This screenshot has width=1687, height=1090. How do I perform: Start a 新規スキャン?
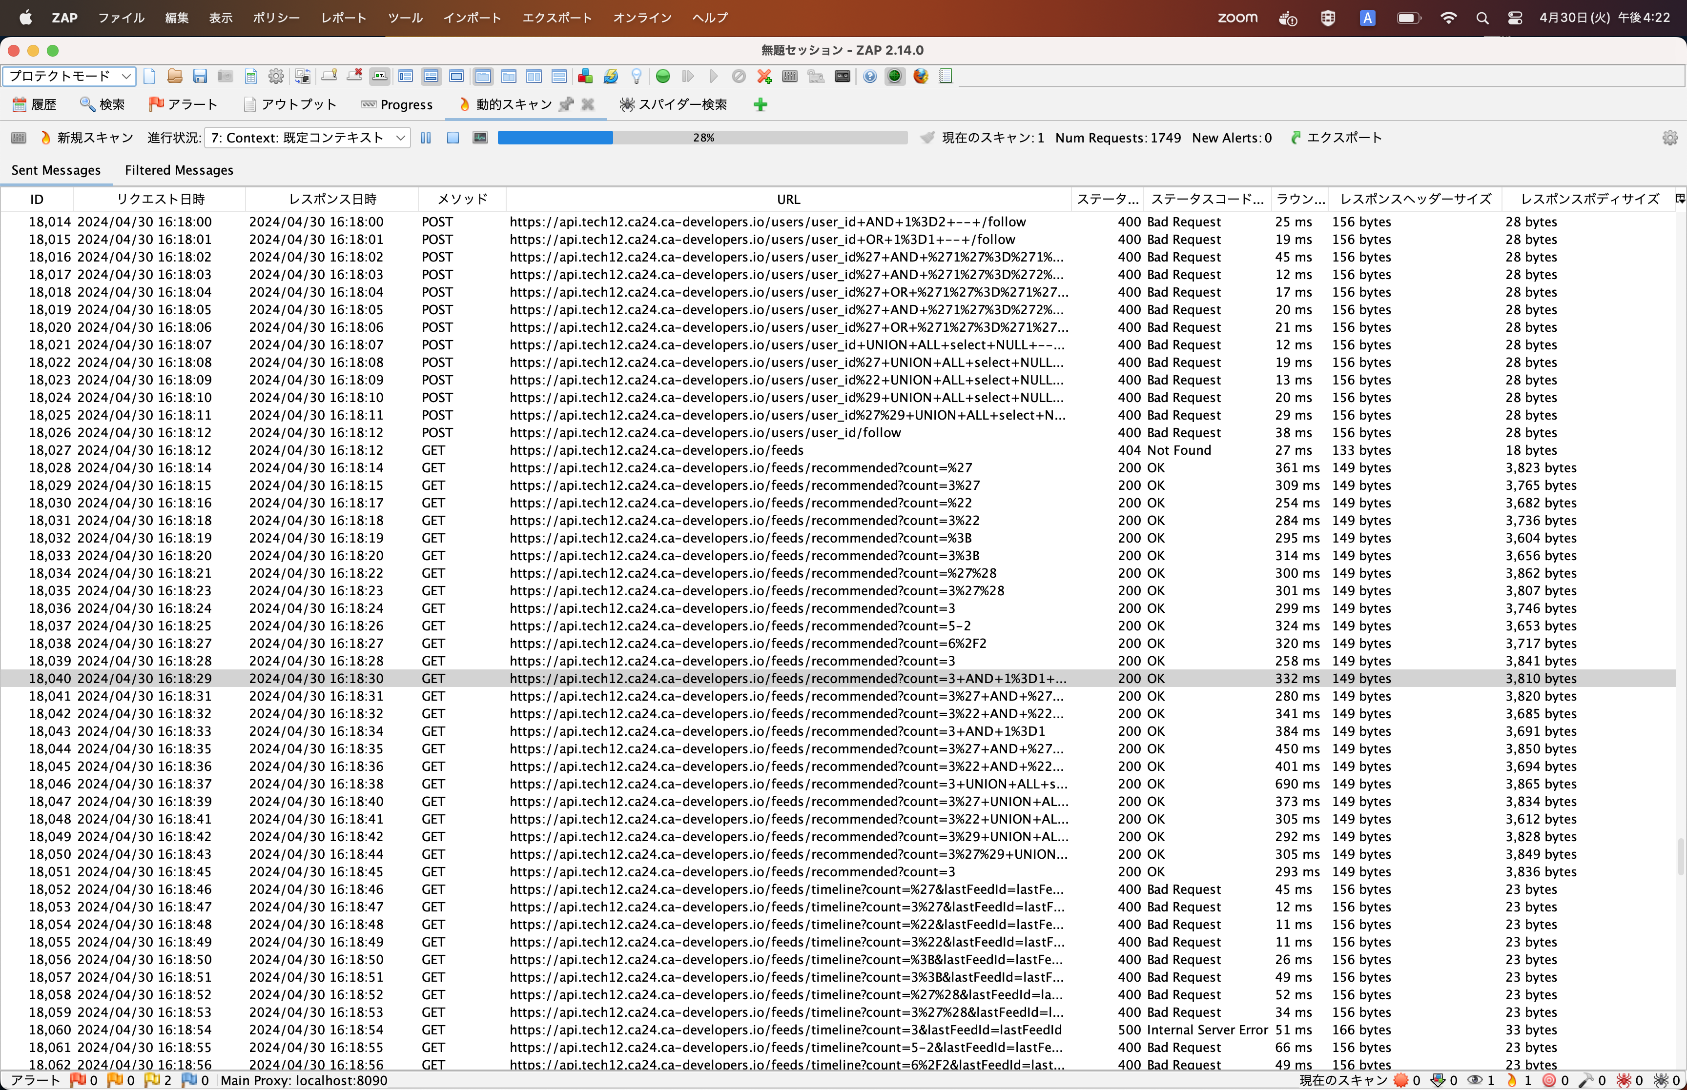coord(87,138)
